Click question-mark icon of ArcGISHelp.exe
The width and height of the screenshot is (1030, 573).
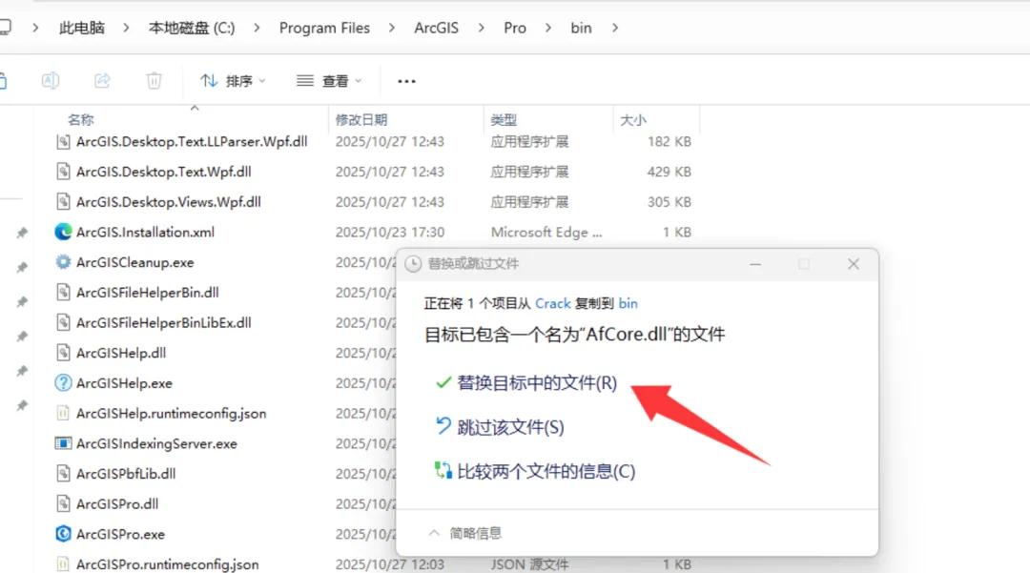tap(63, 382)
